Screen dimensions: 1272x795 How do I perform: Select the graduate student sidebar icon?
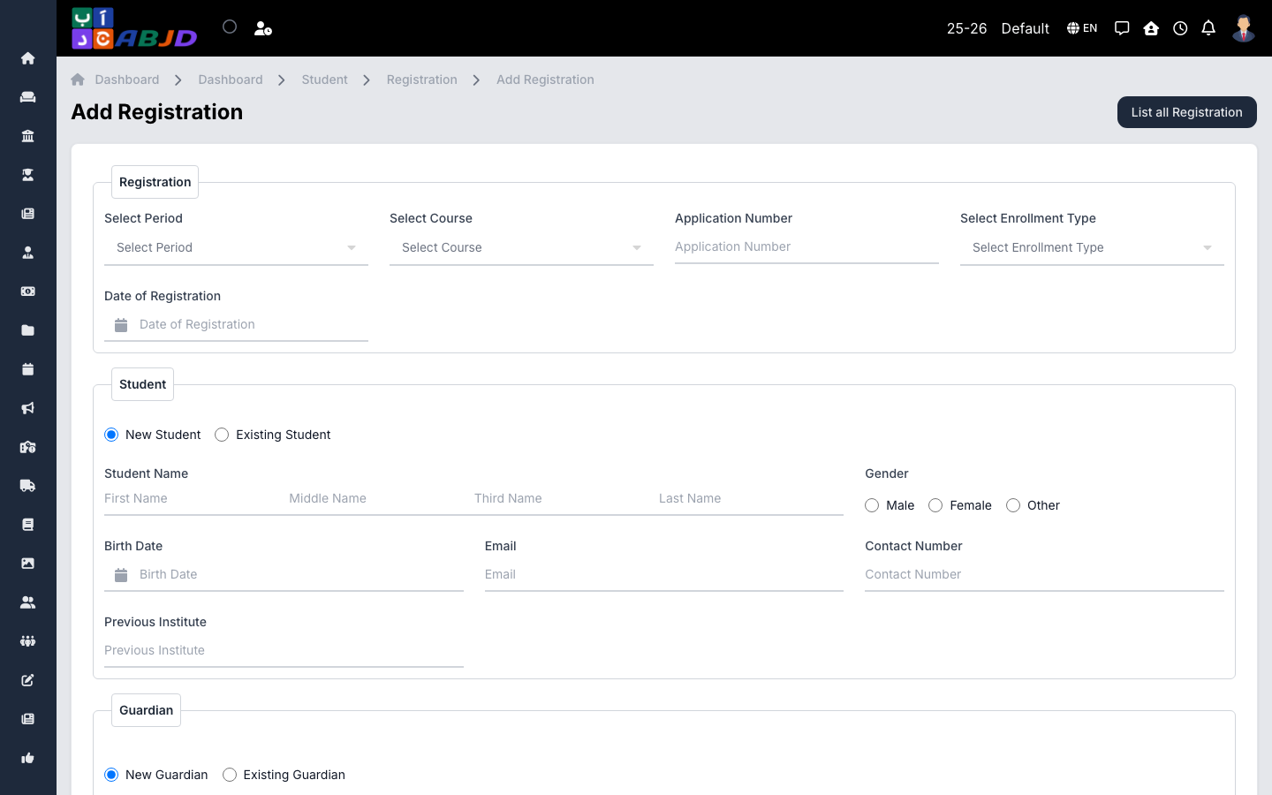(27, 175)
